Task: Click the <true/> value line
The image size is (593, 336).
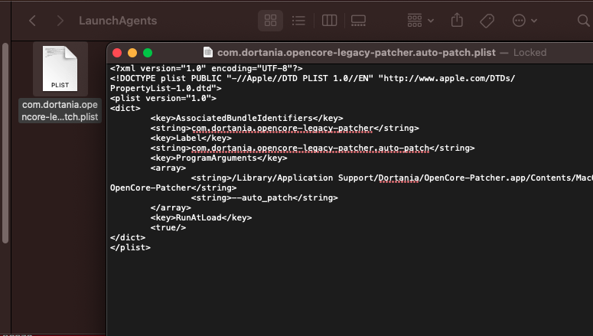Action: point(168,227)
